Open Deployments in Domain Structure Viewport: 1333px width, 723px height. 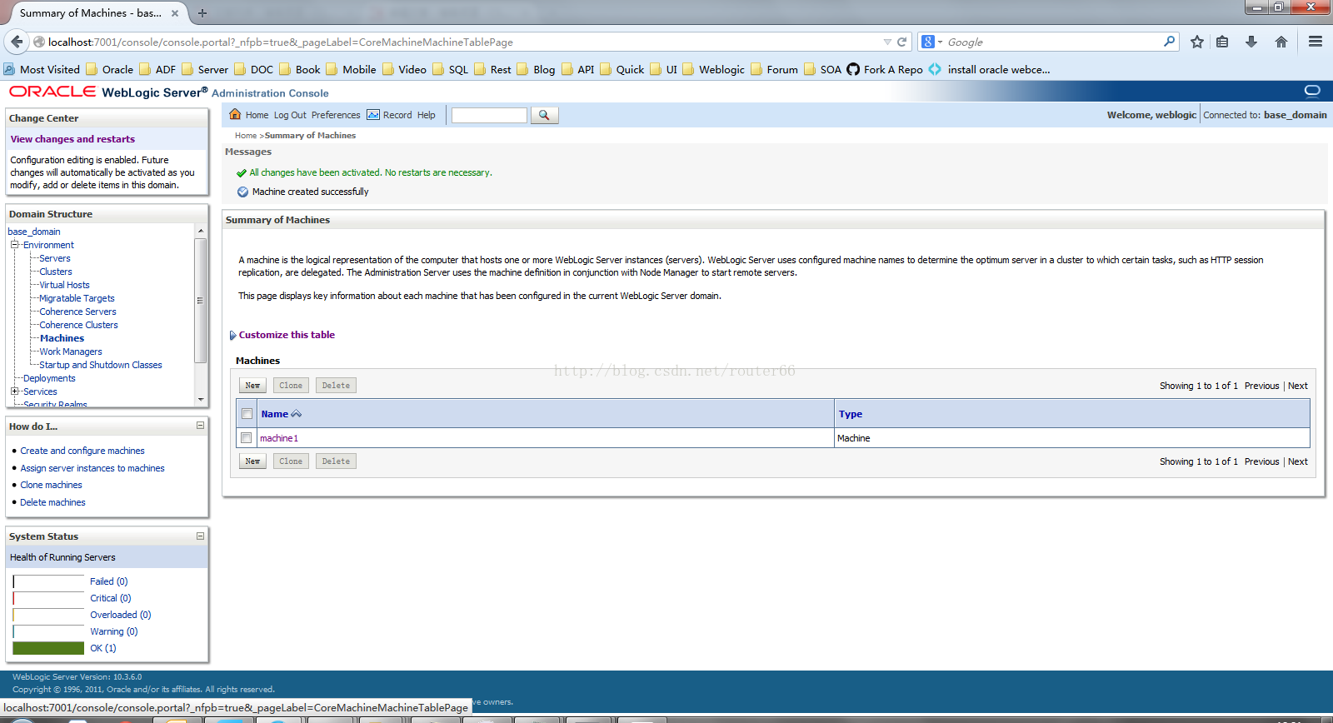(49, 378)
